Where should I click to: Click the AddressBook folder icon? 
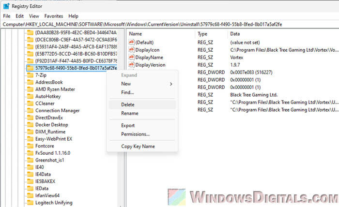30,82
